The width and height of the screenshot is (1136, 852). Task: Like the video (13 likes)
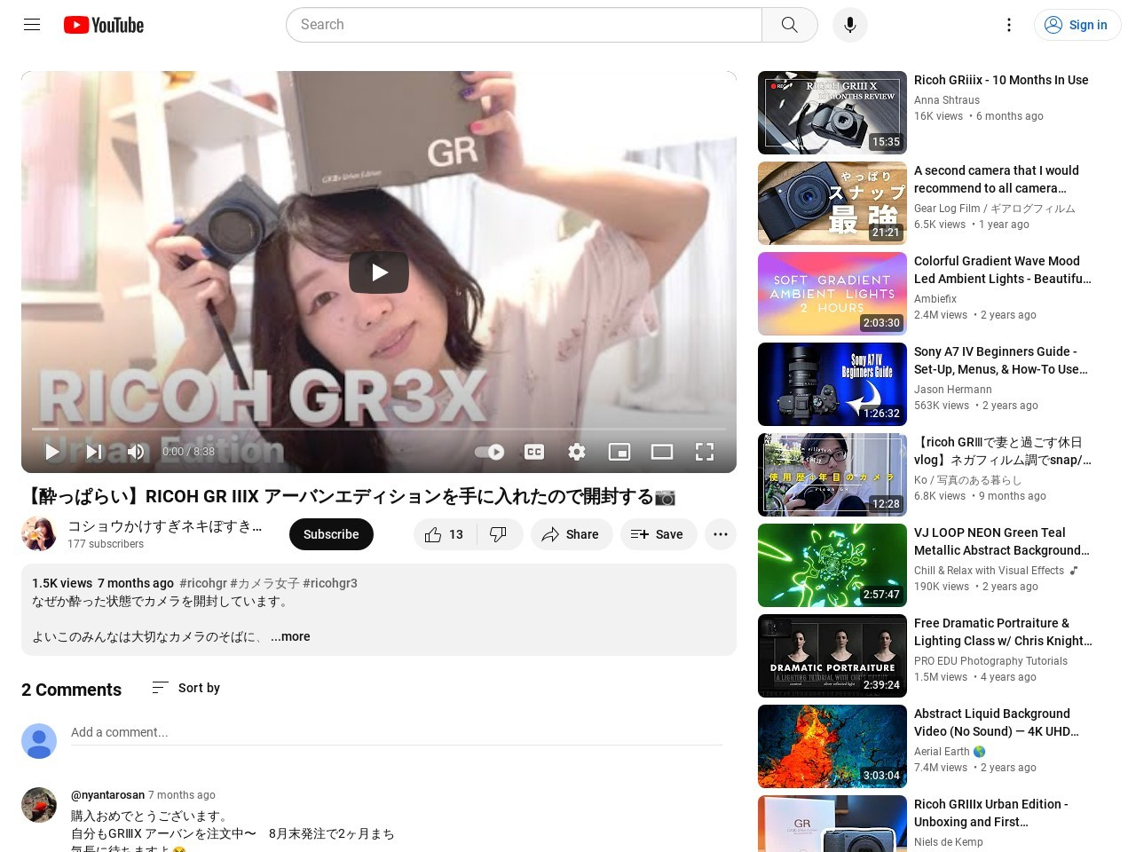pos(445,534)
